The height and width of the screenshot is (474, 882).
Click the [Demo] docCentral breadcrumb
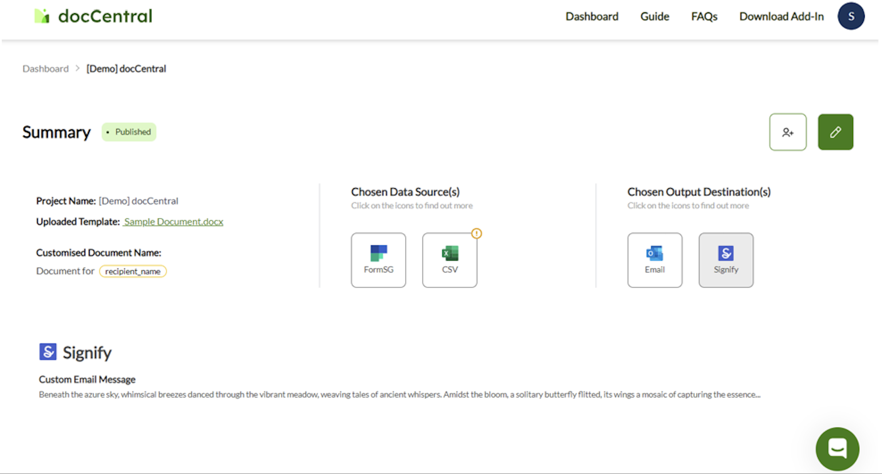point(126,69)
